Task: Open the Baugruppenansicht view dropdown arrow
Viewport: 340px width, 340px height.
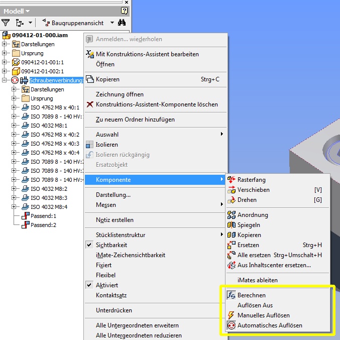Action: point(112,23)
